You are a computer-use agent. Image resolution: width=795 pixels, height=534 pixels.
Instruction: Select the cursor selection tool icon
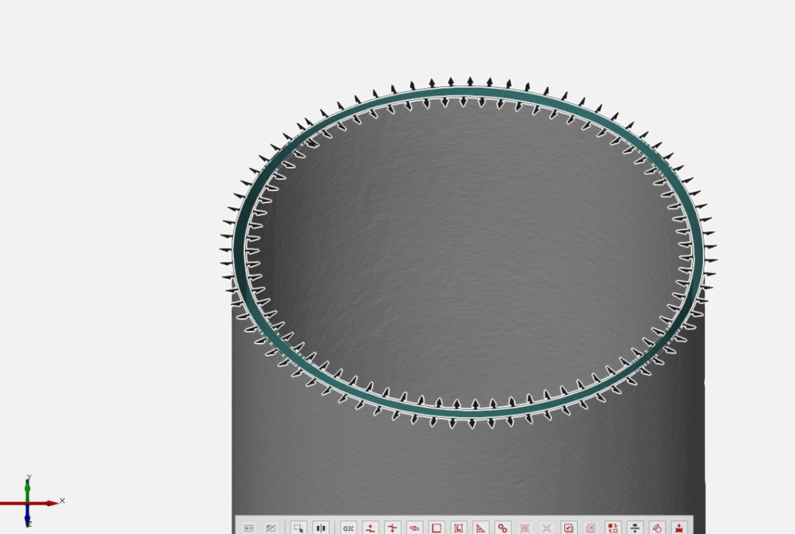click(x=297, y=525)
